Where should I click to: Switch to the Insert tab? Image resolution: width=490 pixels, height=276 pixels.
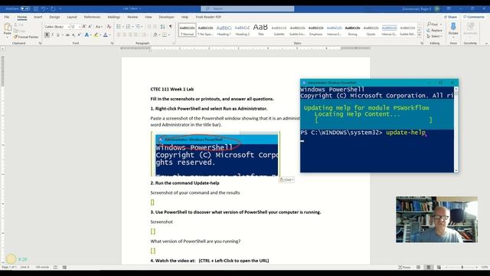tap(38, 17)
